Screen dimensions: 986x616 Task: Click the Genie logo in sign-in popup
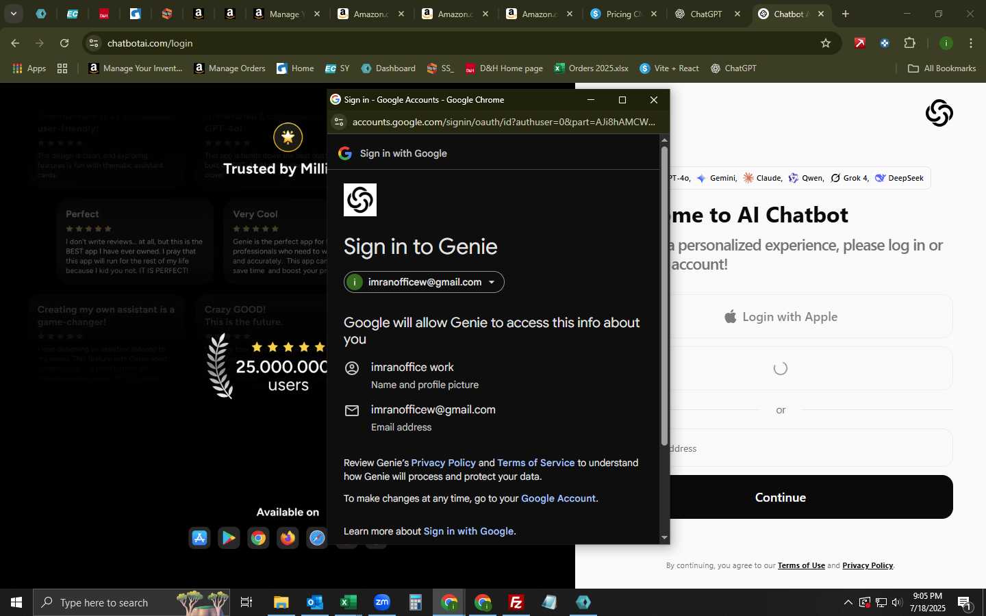tap(360, 200)
